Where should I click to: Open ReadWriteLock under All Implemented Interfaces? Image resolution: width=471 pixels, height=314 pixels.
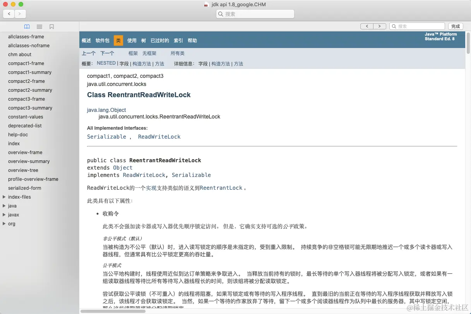(159, 137)
